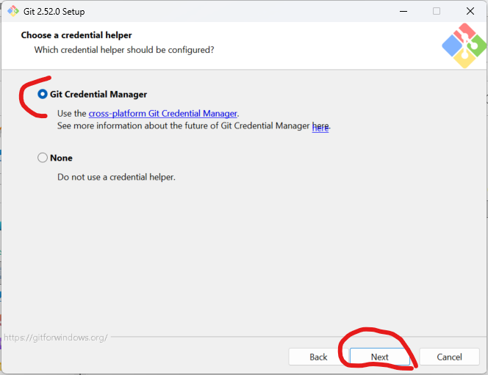Viewport: 488px width, 375px height.
Task: Select the None credential helper option
Action: pos(43,158)
